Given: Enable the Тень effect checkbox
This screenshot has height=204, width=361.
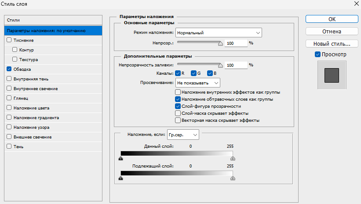Looking at the screenshot, I should point(9,146).
